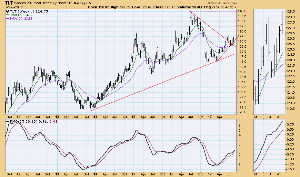Click the Volume 38.9M value in header
This screenshot has height=177, width=300.
(203, 7)
